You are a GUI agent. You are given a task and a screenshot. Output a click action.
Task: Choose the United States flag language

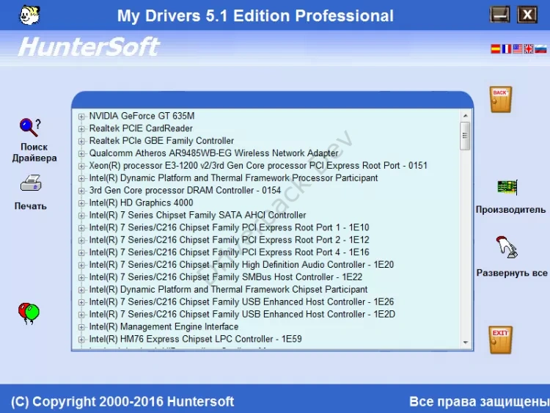tap(518, 49)
